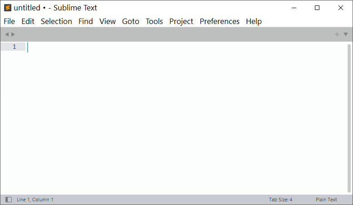This screenshot has height=205, width=353.
Task: Open the View menu
Action: [108, 21]
